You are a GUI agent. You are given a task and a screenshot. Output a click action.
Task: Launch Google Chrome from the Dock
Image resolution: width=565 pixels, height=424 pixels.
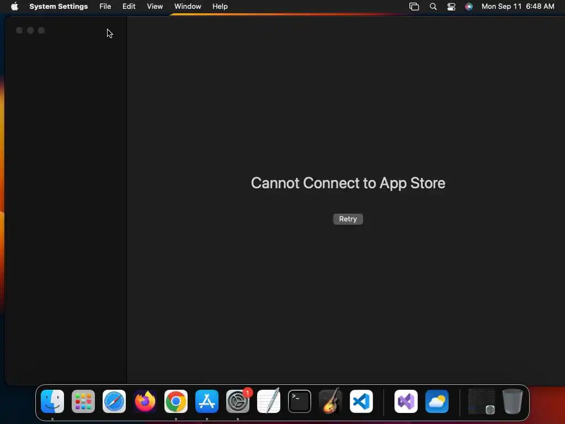pos(176,401)
